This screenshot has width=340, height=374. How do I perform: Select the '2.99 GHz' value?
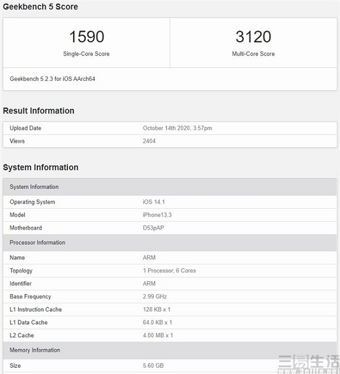click(x=155, y=297)
